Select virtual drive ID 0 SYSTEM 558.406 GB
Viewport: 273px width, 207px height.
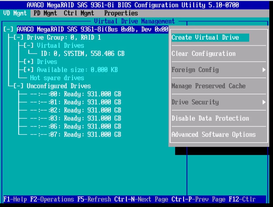tap(83, 53)
